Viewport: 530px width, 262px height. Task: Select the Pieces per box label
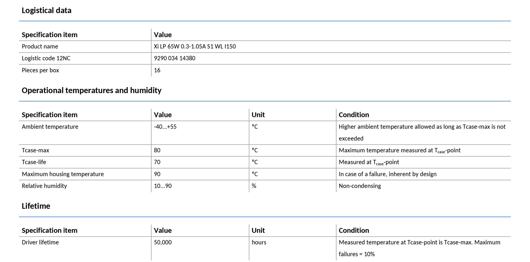(x=41, y=70)
